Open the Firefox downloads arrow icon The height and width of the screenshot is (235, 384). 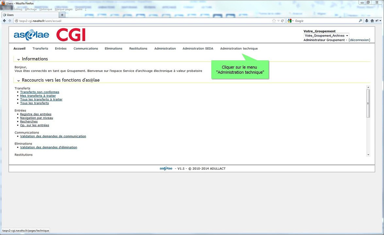coord(367,21)
